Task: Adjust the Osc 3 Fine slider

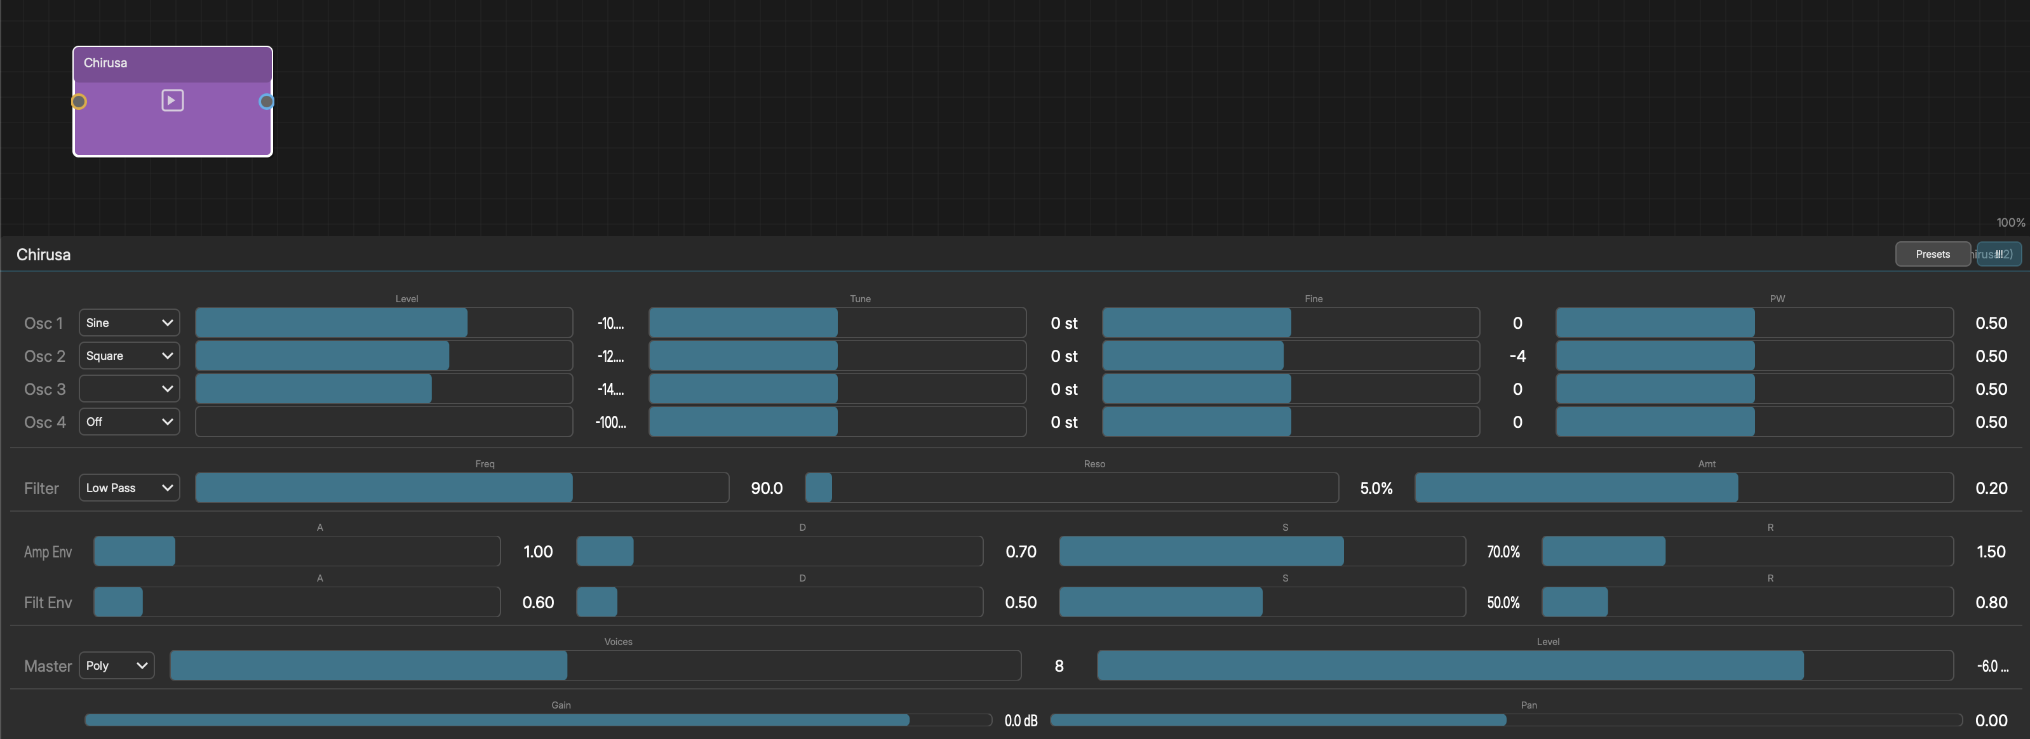Action: tap(1291, 389)
